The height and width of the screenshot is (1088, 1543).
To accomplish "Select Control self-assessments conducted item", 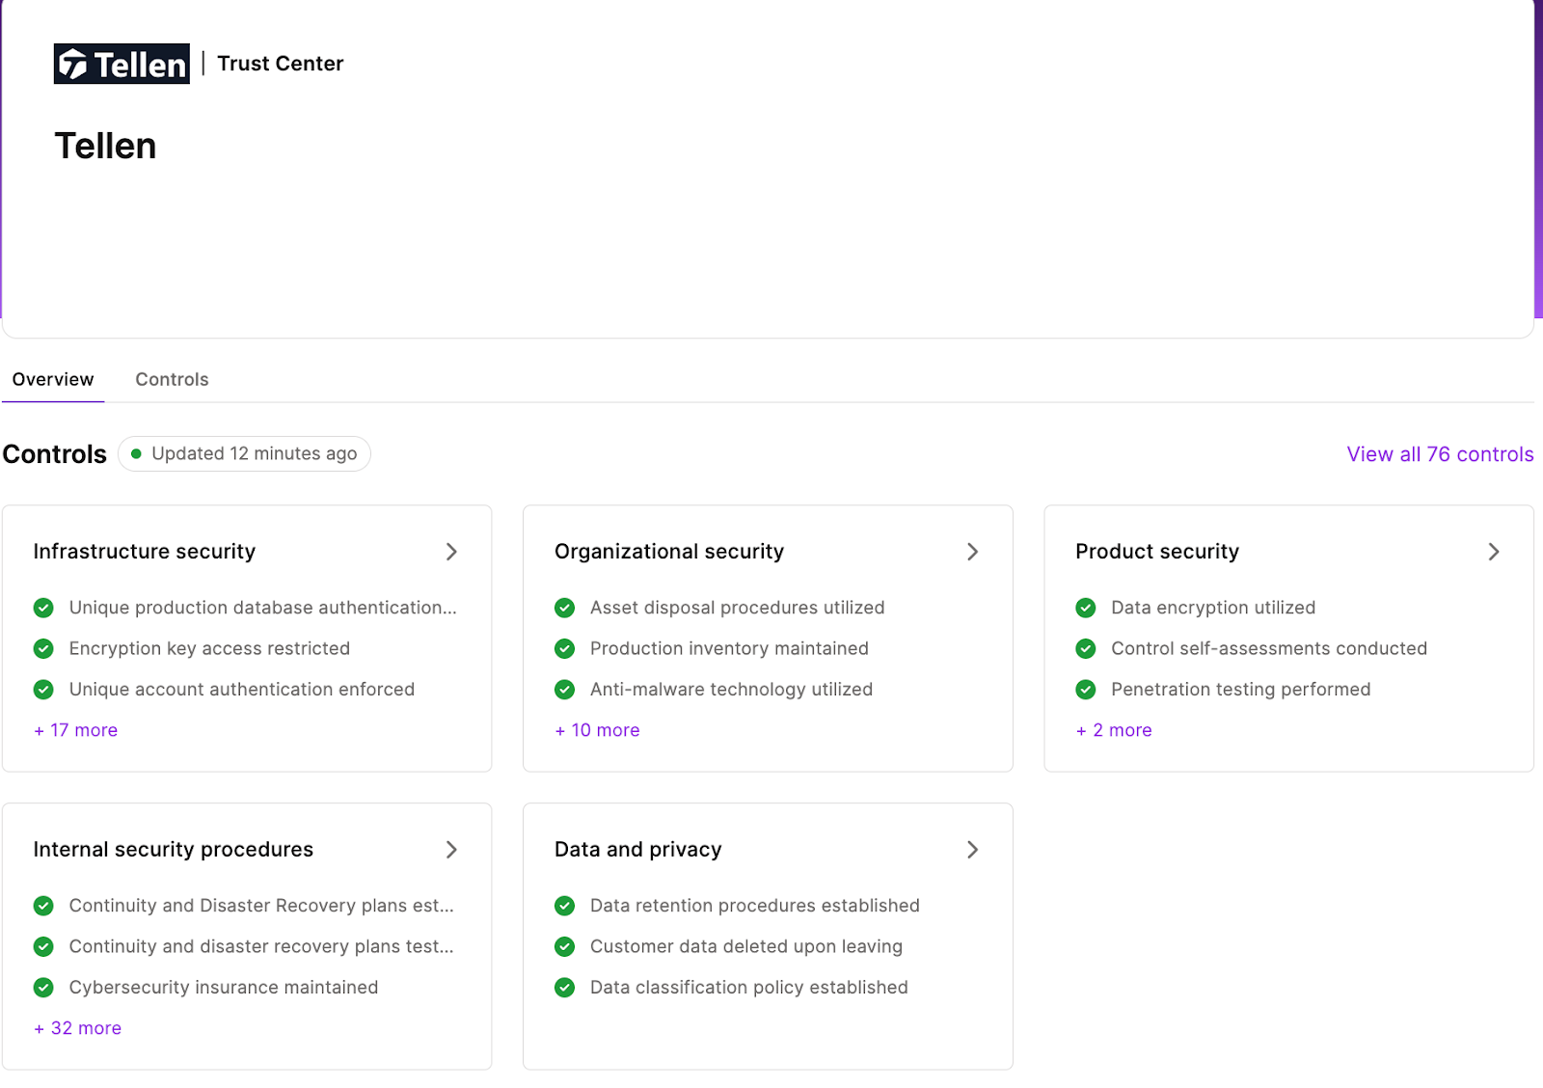I will point(1269,648).
